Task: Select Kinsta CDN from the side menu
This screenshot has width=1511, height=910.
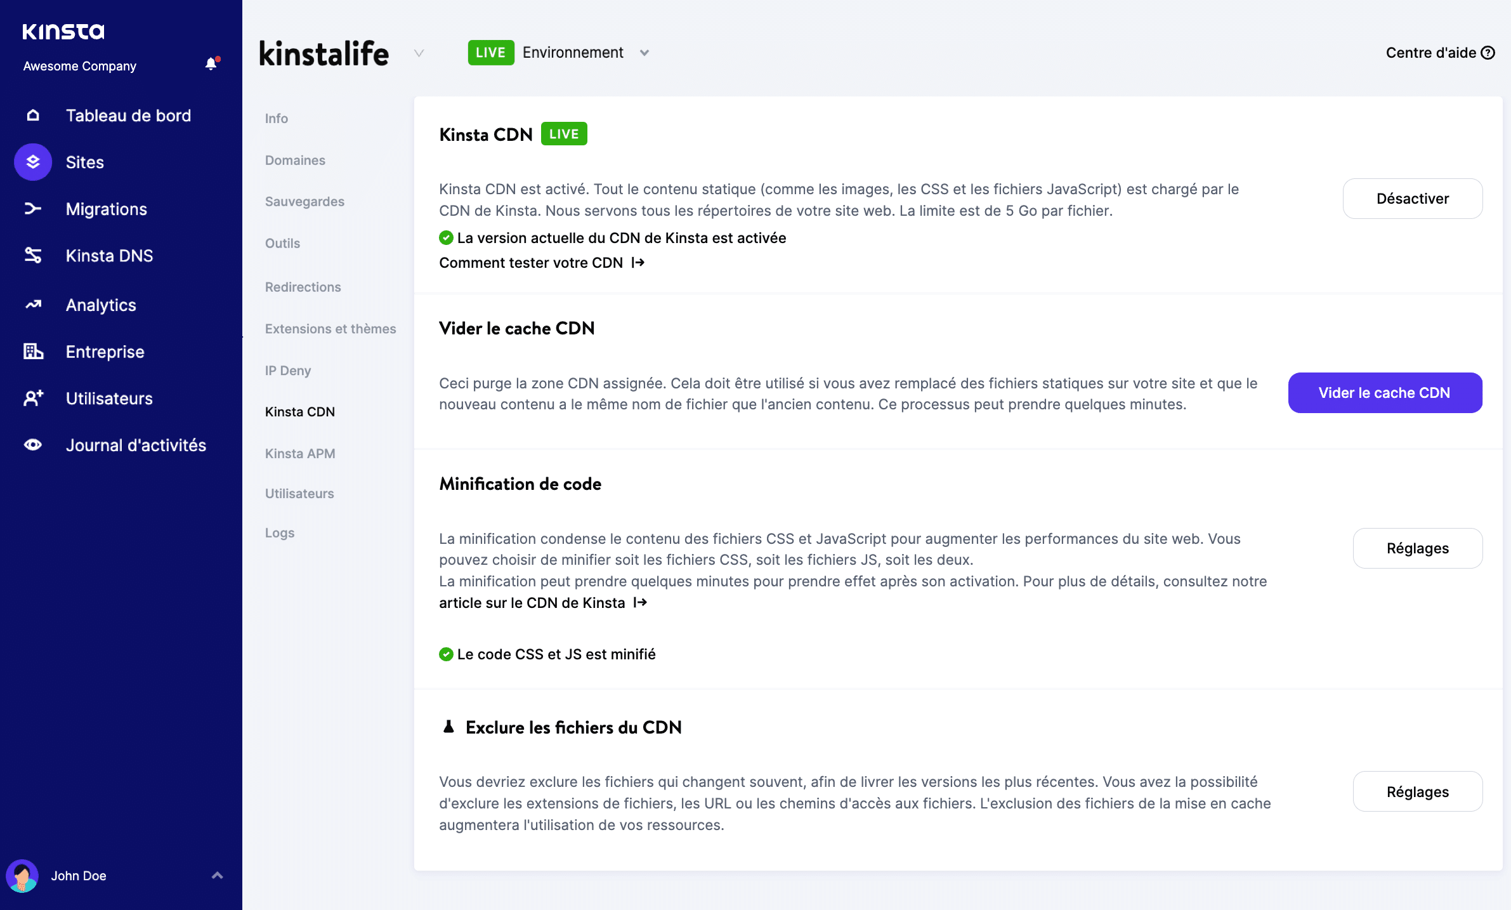Action: 300,411
